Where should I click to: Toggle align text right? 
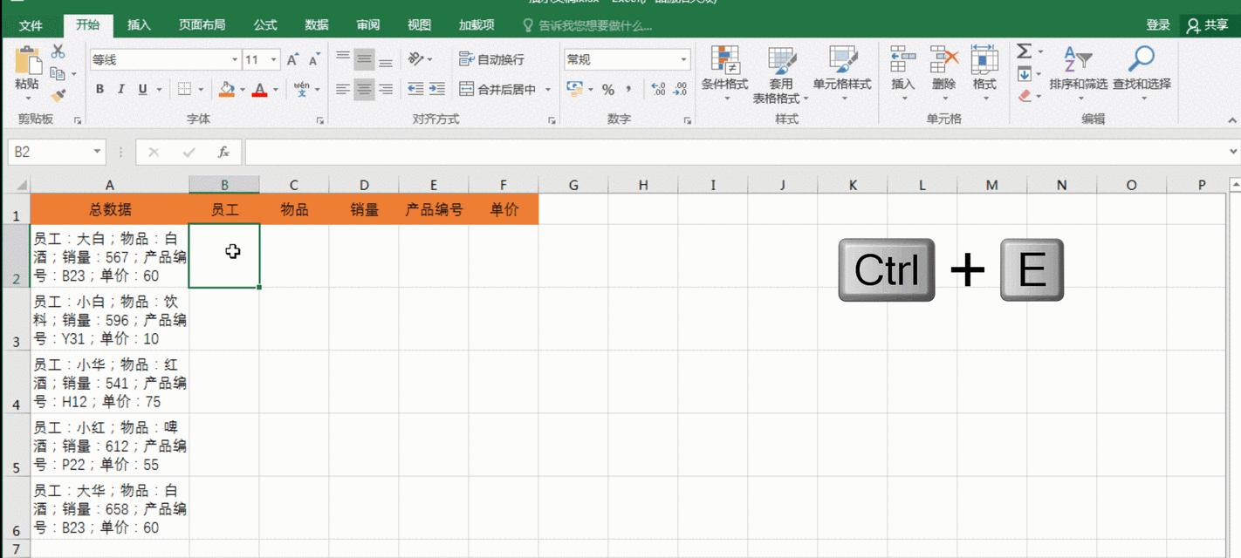coord(385,89)
